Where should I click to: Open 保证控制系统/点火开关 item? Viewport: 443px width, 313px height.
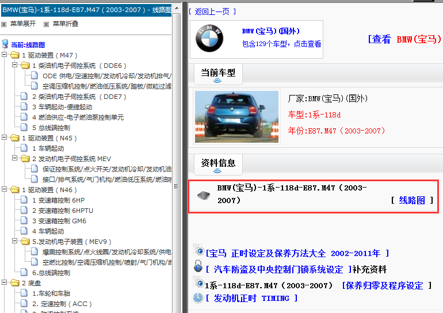pos(107,169)
